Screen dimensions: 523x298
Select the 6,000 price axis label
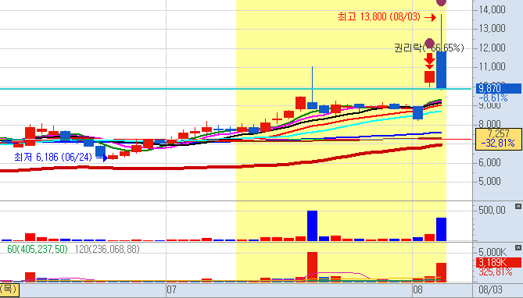point(489,162)
